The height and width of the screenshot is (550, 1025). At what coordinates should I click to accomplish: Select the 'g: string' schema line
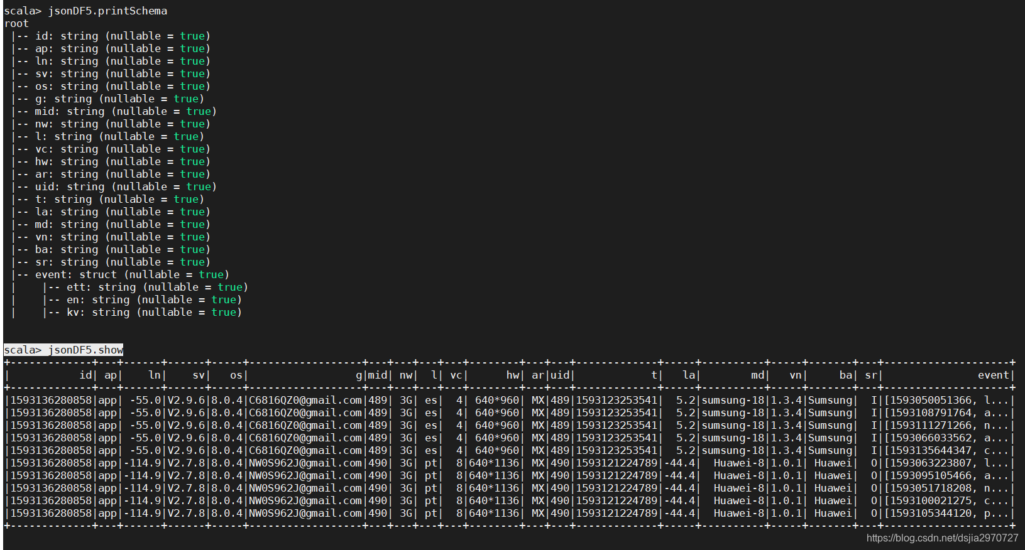click(107, 99)
